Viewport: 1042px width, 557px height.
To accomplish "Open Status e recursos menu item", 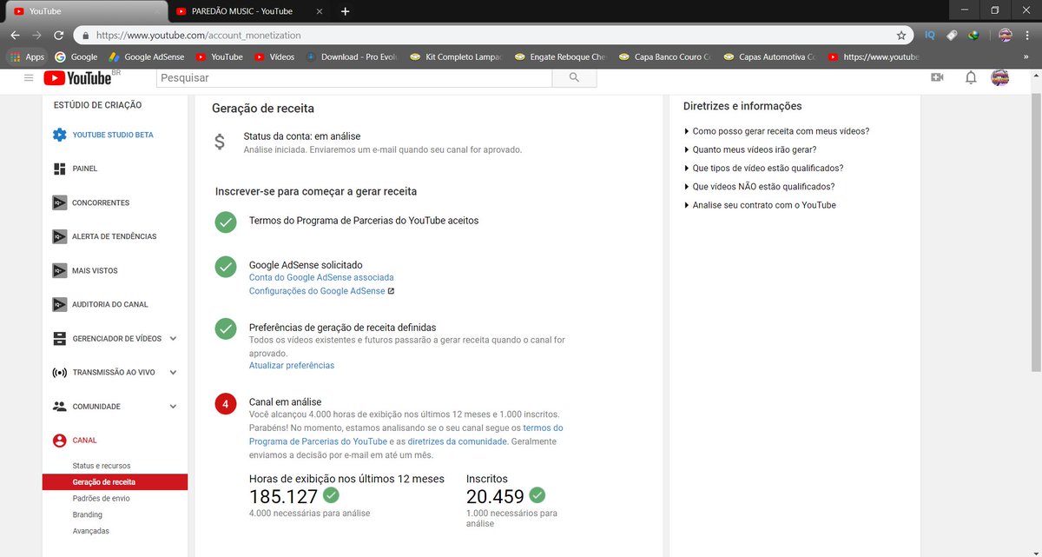I will (102, 466).
